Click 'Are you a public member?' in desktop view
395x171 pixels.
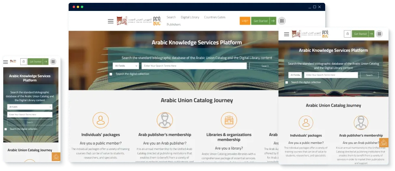tap(101, 144)
